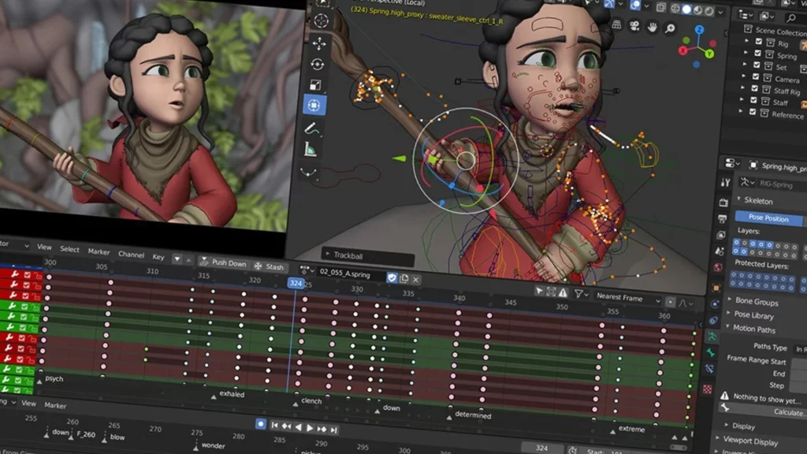807x454 pixels.
Task: Click the fake user shield on the 02_055_A.spring action
Action: point(392,278)
